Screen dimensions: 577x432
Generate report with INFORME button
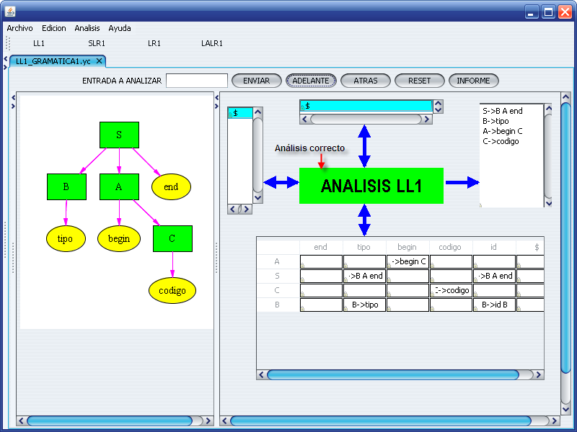473,81
